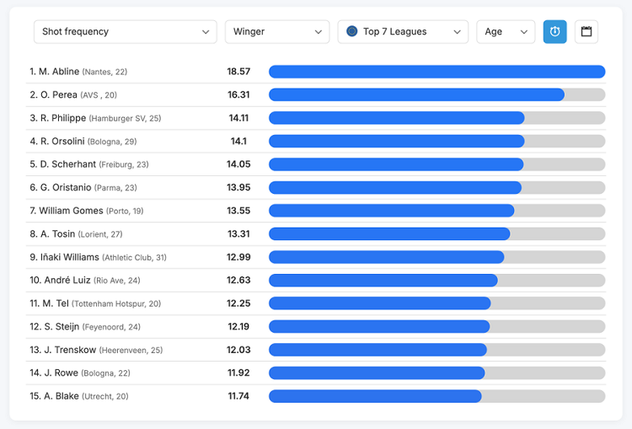Click the 16.31 value for O. Perea
632x429 pixels.
[x=238, y=95]
